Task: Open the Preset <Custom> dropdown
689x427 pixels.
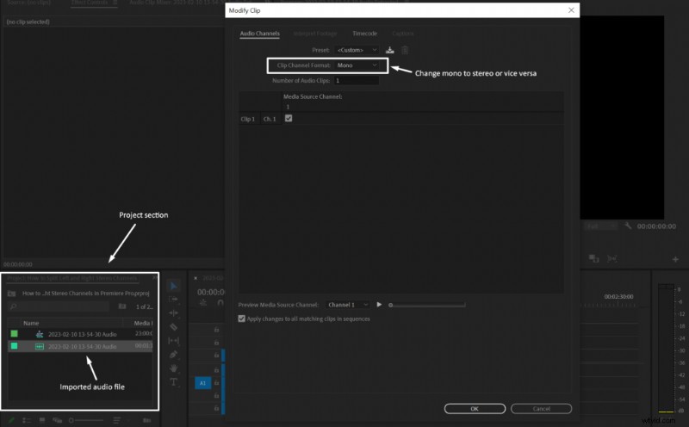Action: 357,50
